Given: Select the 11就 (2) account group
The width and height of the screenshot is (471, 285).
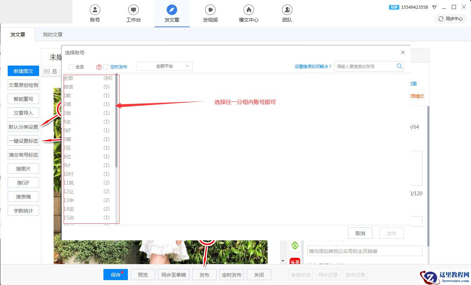Looking at the screenshot, I should click(x=89, y=183).
